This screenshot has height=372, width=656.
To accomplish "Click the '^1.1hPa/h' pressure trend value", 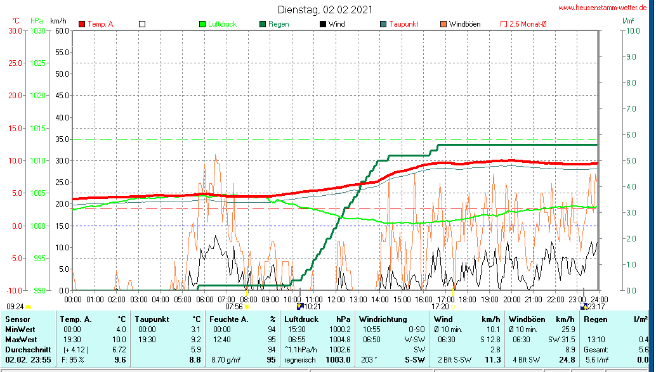I will (x=301, y=349).
